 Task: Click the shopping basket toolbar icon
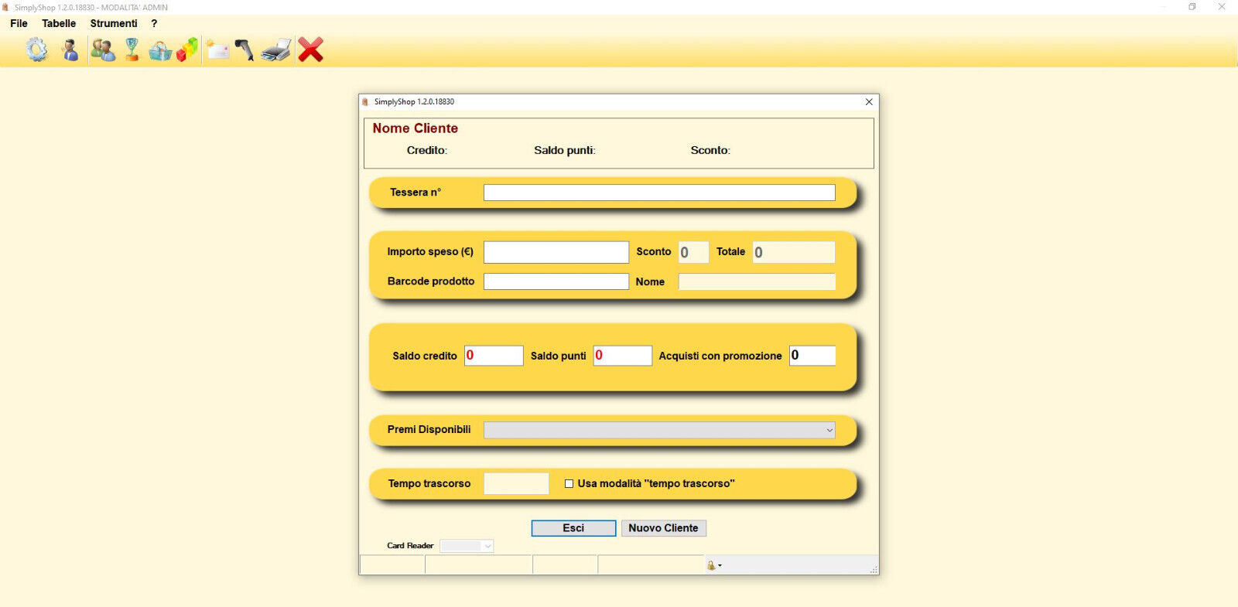[x=160, y=50]
